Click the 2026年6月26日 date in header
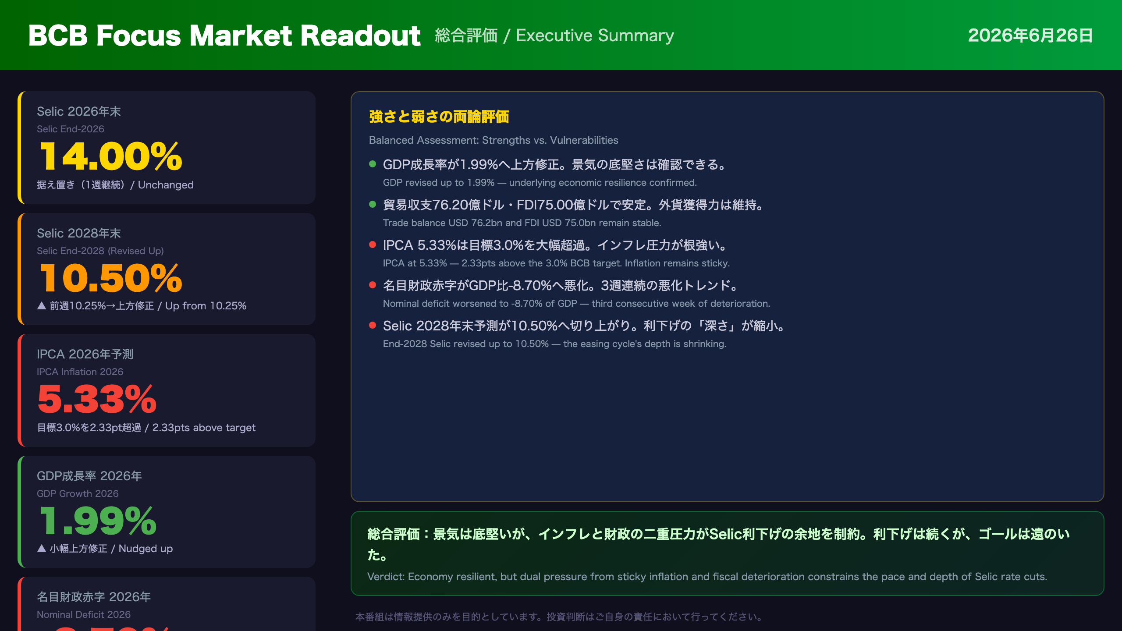The width and height of the screenshot is (1122, 631). 1030,35
